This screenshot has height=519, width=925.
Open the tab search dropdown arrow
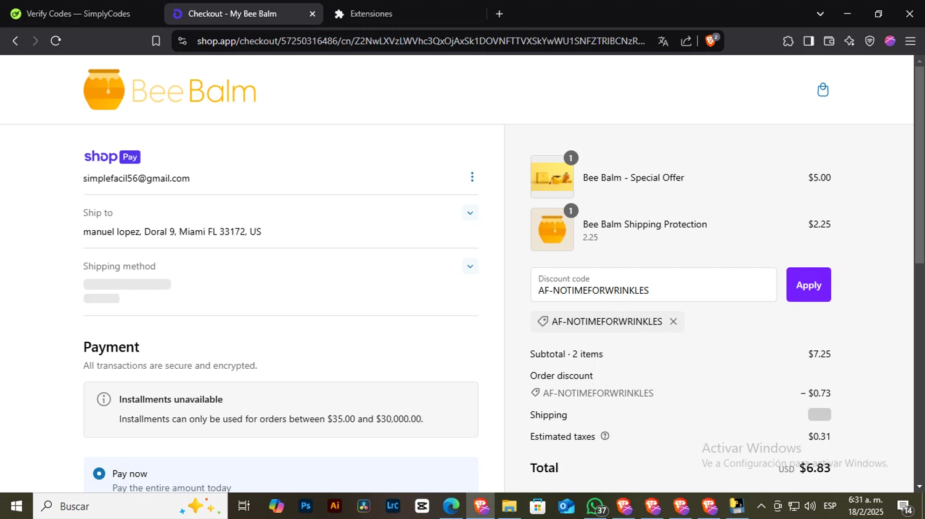pos(820,14)
